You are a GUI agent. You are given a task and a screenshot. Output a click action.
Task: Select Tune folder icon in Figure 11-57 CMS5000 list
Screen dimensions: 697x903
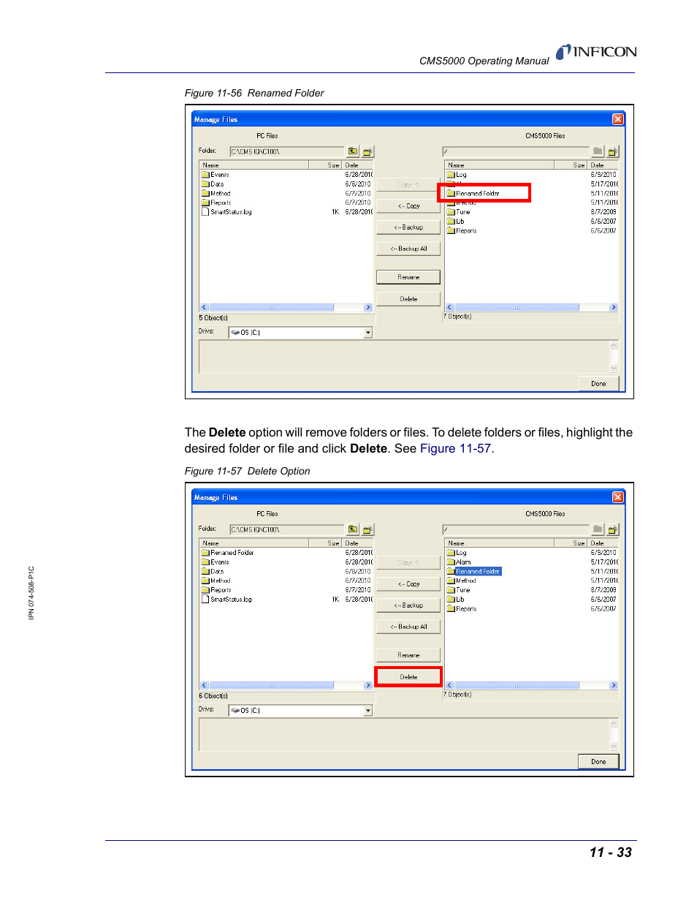coord(451,590)
